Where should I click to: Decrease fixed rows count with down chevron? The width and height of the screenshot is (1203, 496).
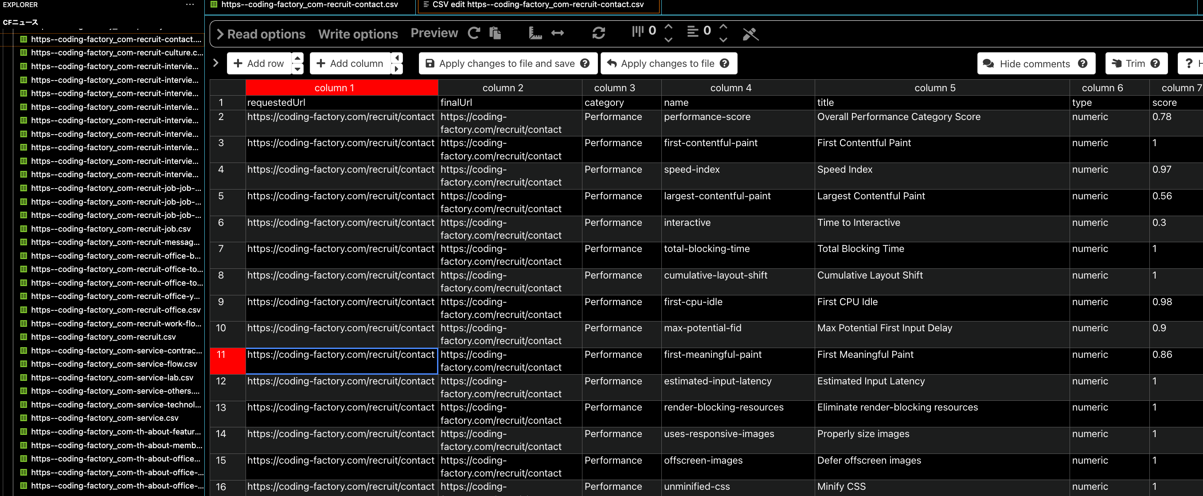[x=723, y=40]
